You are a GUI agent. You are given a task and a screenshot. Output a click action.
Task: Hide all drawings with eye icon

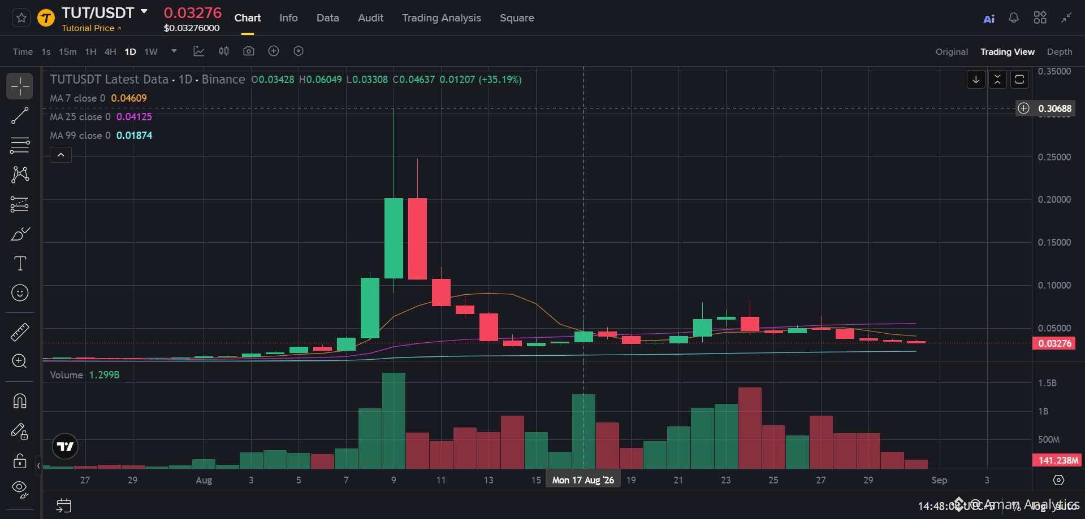pyautogui.click(x=20, y=490)
